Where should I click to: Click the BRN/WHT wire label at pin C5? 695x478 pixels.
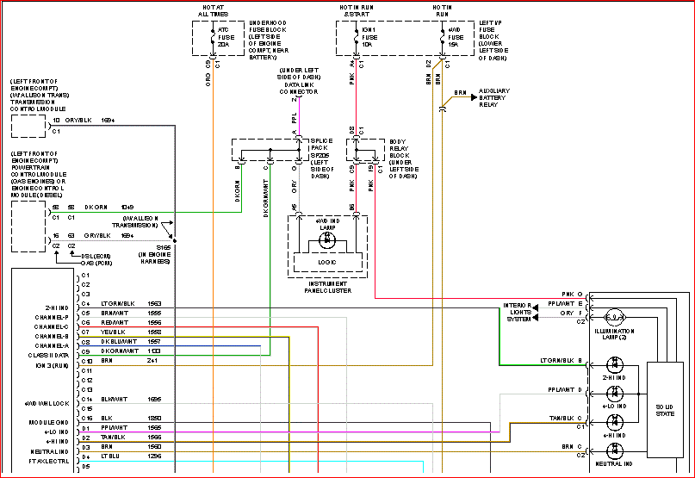(115, 313)
